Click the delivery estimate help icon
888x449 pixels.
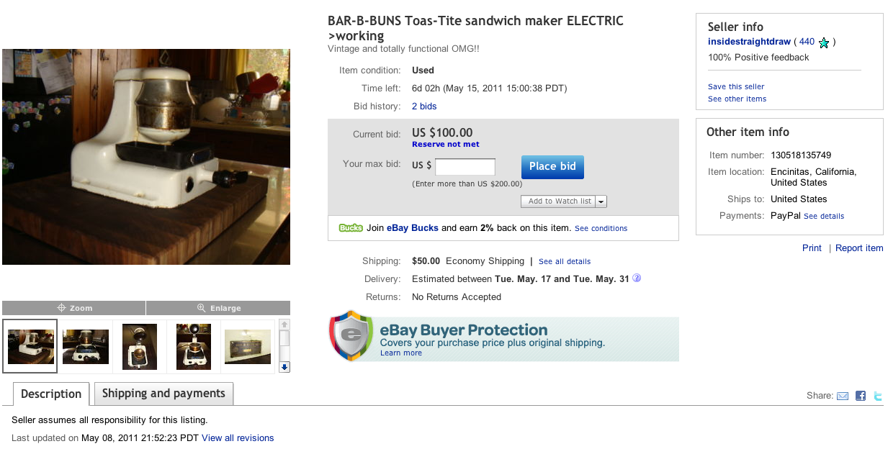click(637, 278)
